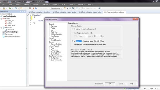Viewport: 160px width, 90px height.
Task: Select 'As soon as the previous iteration ends'
Action: click(x=72, y=29)
